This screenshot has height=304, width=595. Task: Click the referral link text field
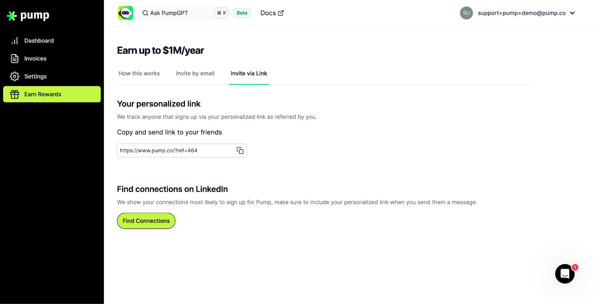click(x=175, y=150)
